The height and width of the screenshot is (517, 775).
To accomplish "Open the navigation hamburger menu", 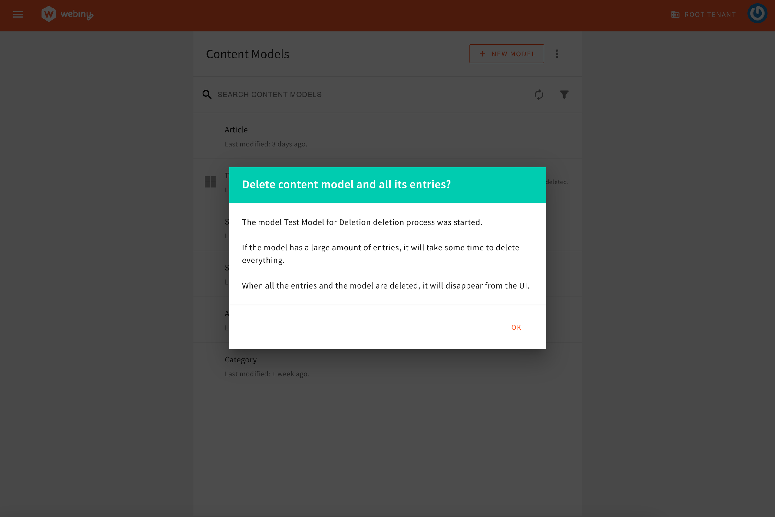I will [x=18, y=14].
